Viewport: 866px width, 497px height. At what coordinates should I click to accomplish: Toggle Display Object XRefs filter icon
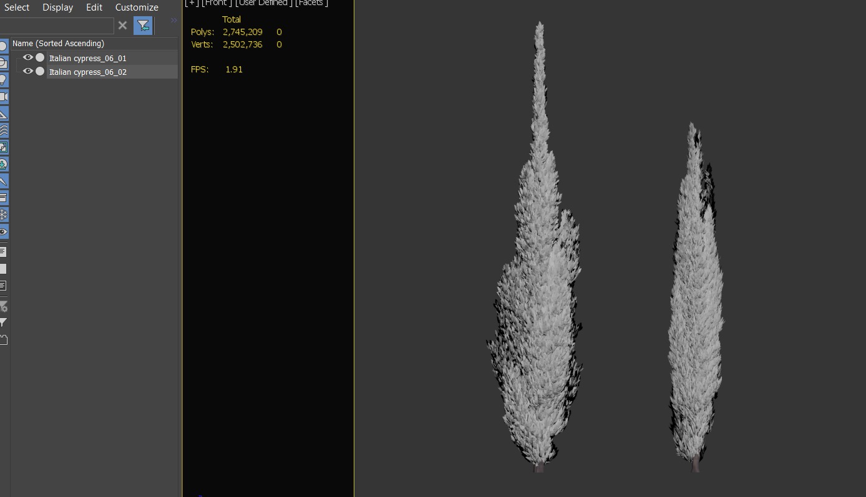click(3, 164)
